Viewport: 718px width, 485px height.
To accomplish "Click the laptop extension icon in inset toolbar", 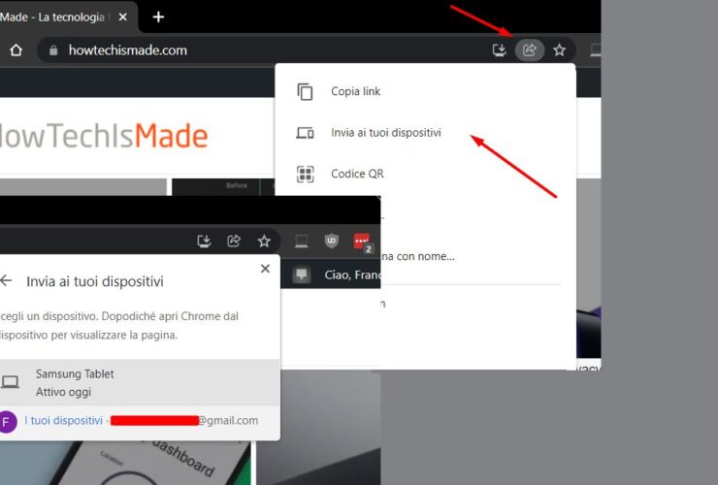I will (302, 241).
